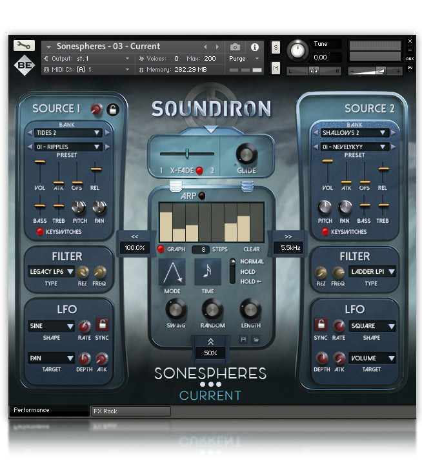The image size is (422, 465).
Task: Toggle Source 2 LFO SYNC lock
Action: tap(321, 324)
